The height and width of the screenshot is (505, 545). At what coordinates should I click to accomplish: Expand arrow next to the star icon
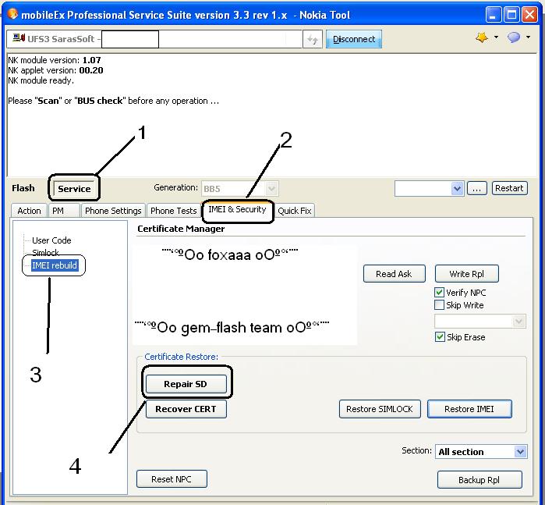pos(496,37)
